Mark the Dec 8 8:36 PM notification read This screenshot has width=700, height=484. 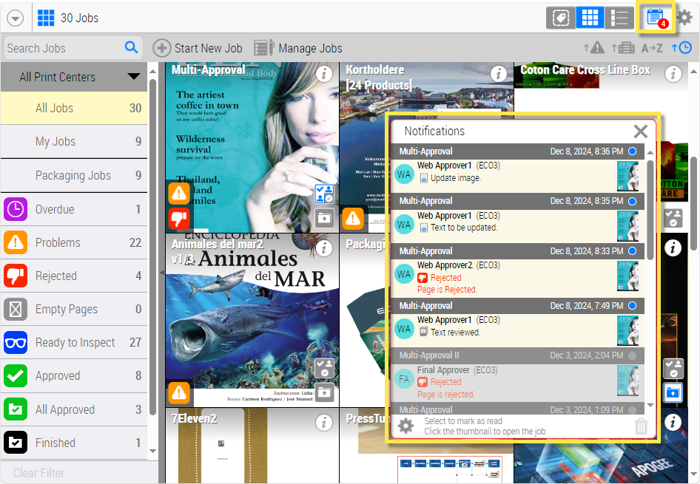coord(632,151)
